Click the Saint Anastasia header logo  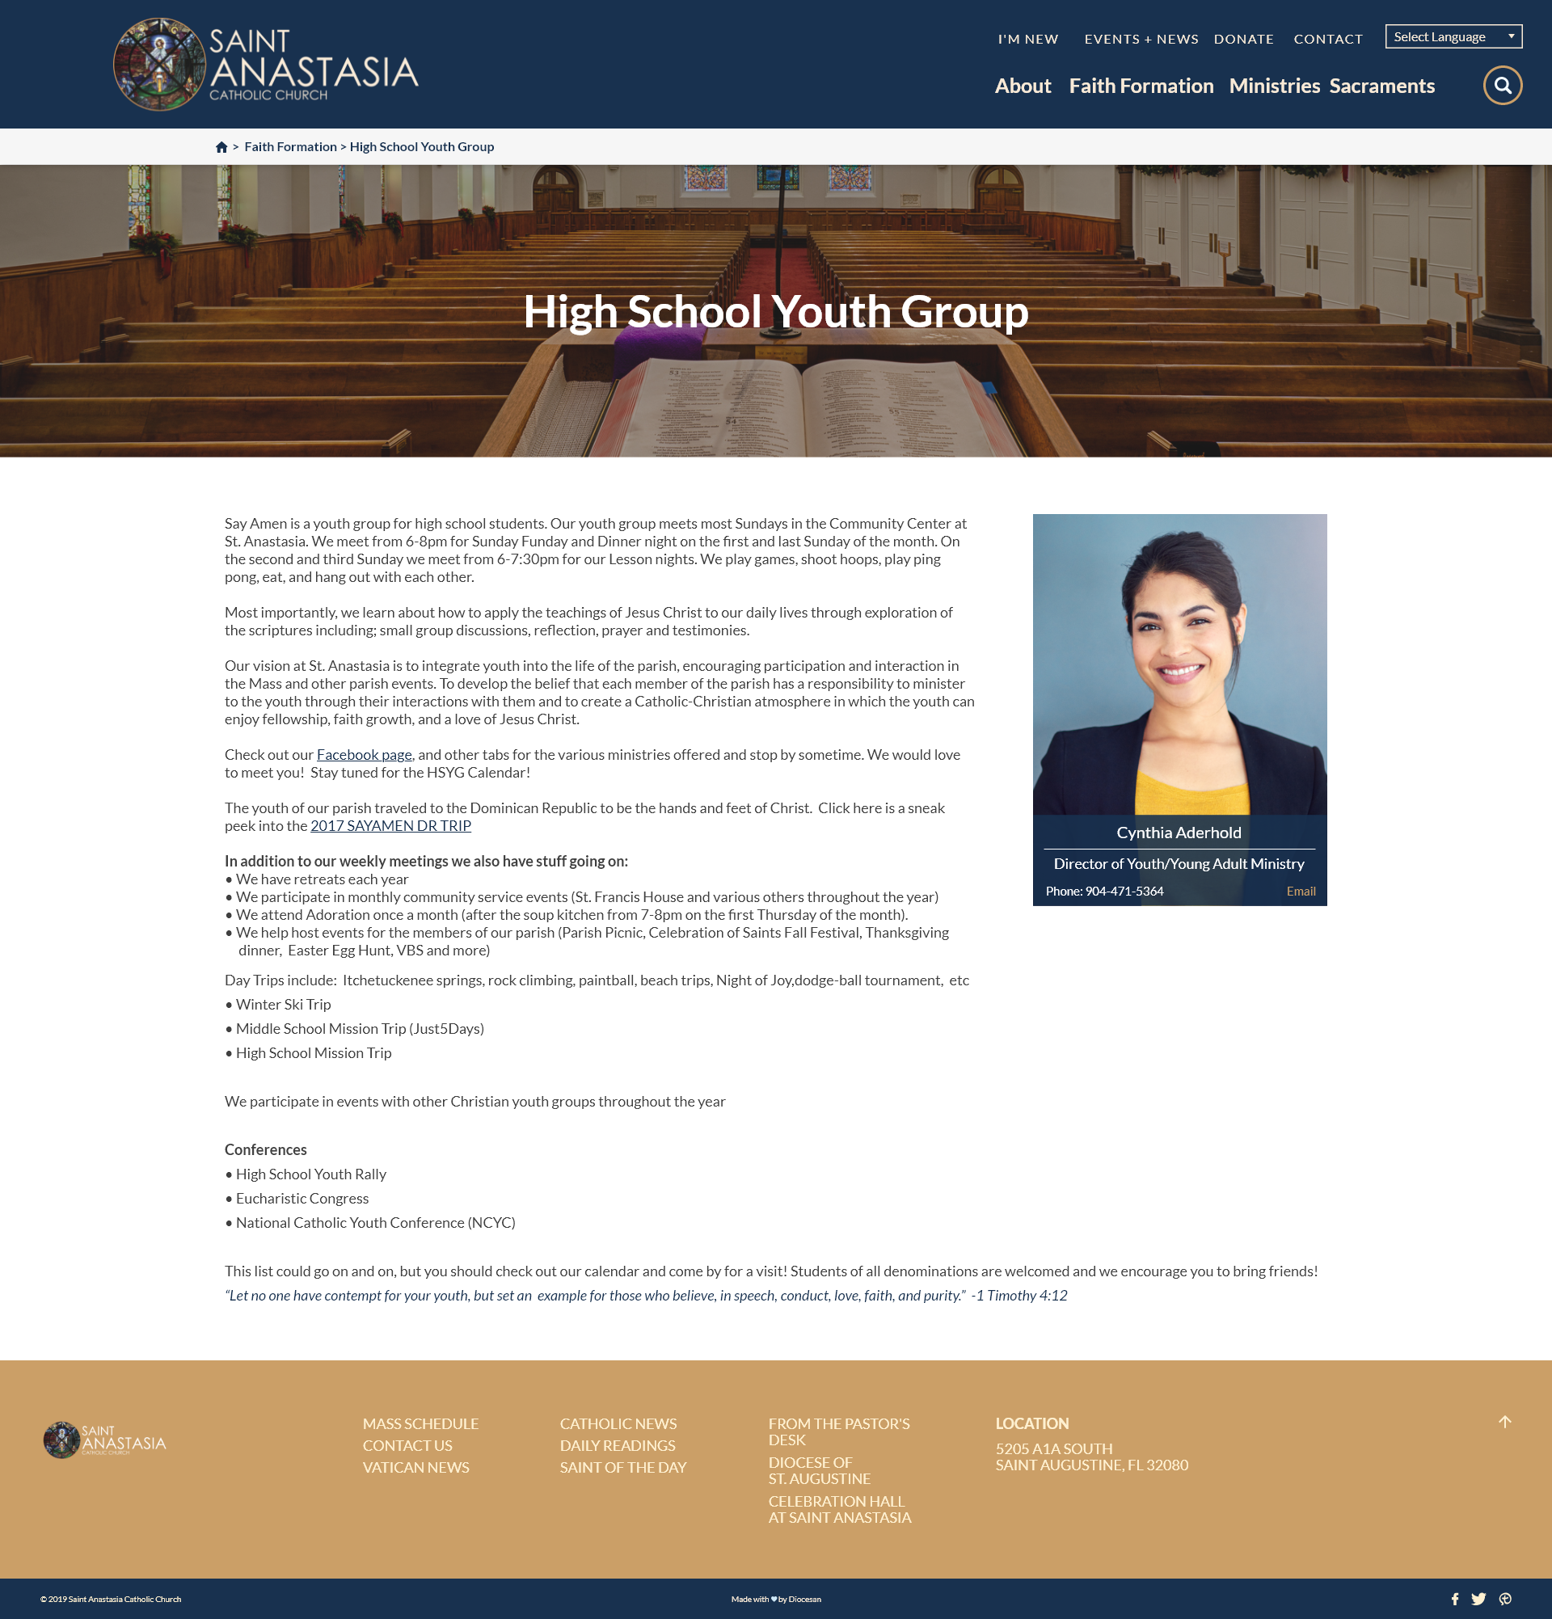(266, 65)
